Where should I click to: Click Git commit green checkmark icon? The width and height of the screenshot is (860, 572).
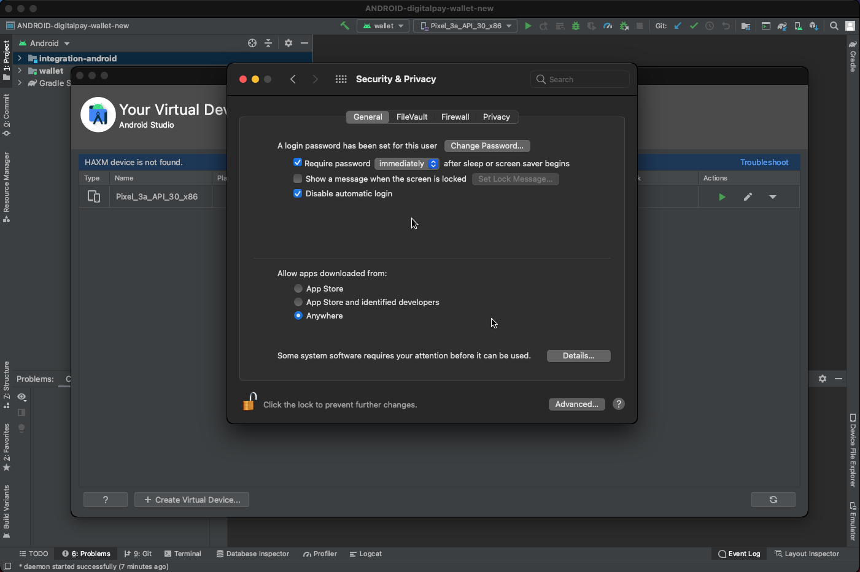(x=694, y=26)
